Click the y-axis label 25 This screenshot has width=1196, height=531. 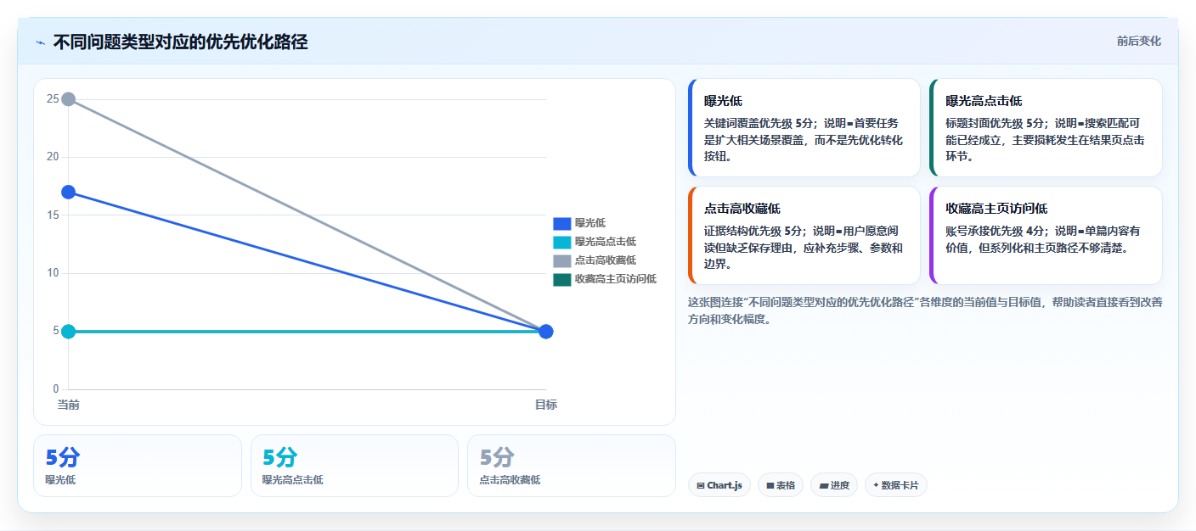pos(53,99)
